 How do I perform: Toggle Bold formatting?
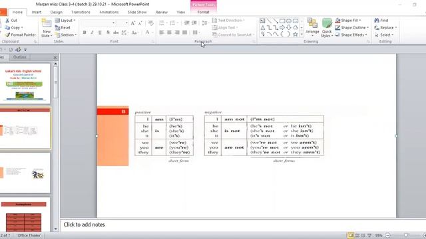click(x=85, y=33)
